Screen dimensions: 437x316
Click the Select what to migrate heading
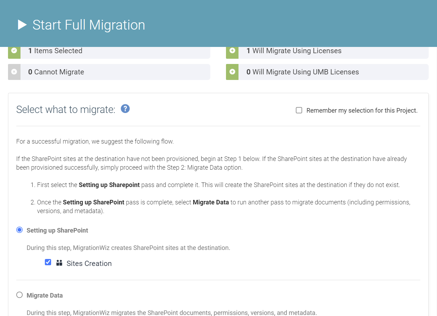pyautogui.click(x=65, y=110)
